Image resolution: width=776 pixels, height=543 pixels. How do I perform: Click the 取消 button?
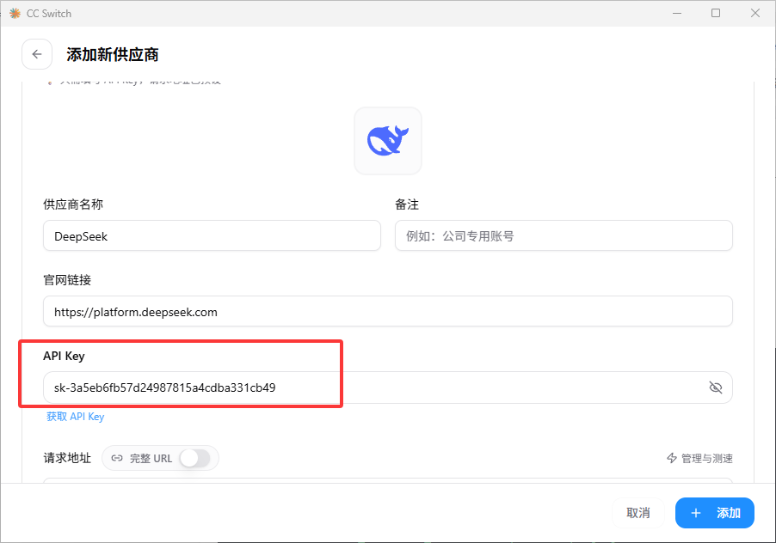tap(638, 513)
